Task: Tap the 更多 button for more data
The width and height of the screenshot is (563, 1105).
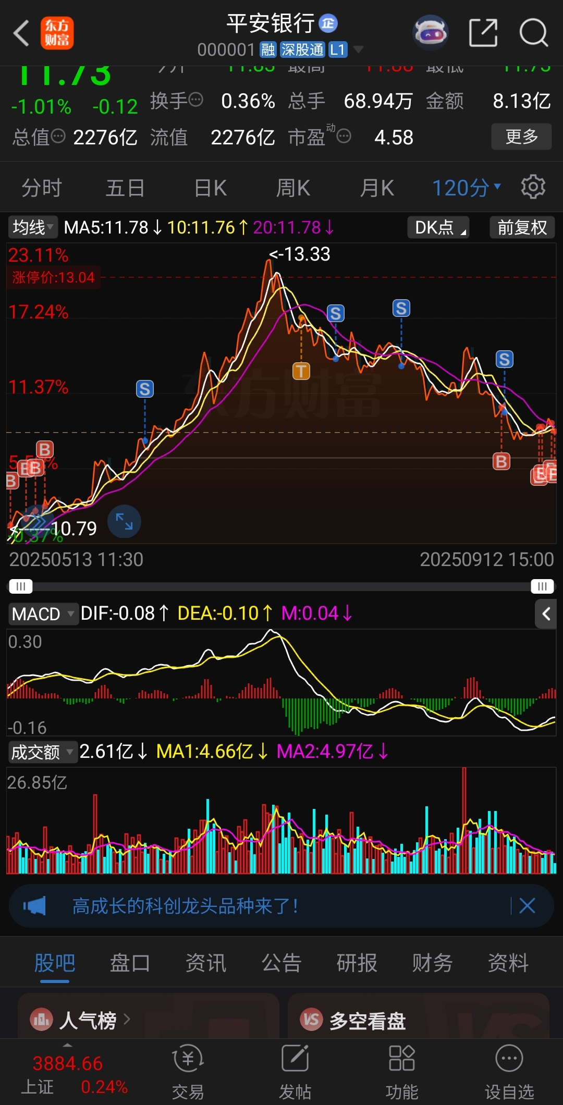Action: coord(521,137)
